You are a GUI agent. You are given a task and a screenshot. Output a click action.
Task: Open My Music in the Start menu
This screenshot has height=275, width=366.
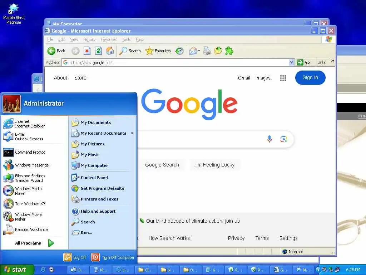(103, 155)
